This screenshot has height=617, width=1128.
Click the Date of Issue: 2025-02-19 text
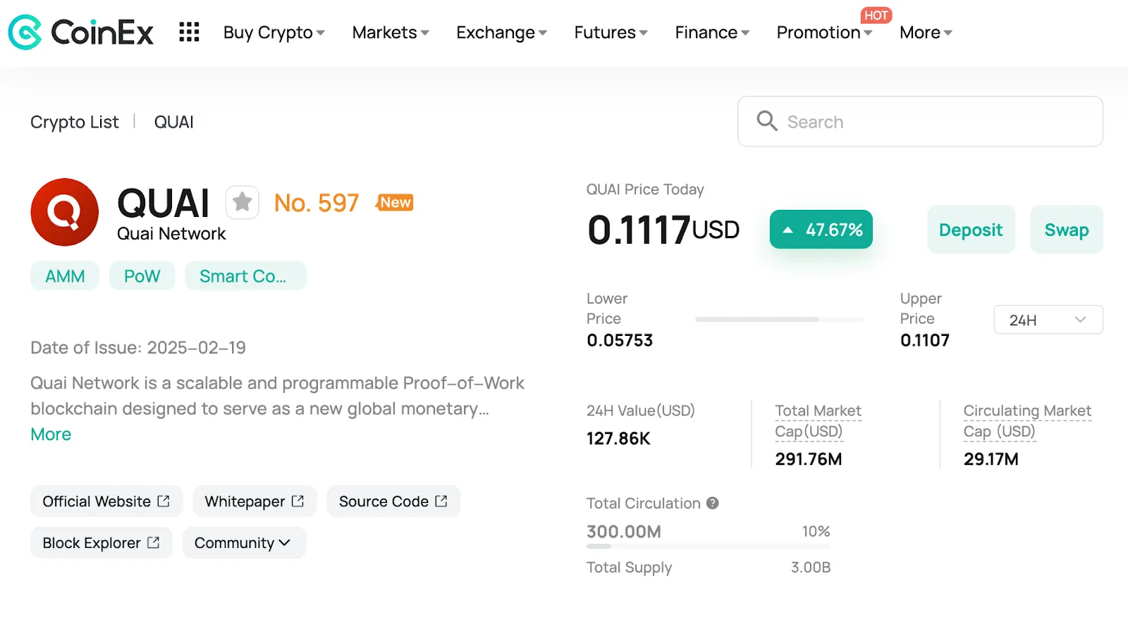[138, 348]
